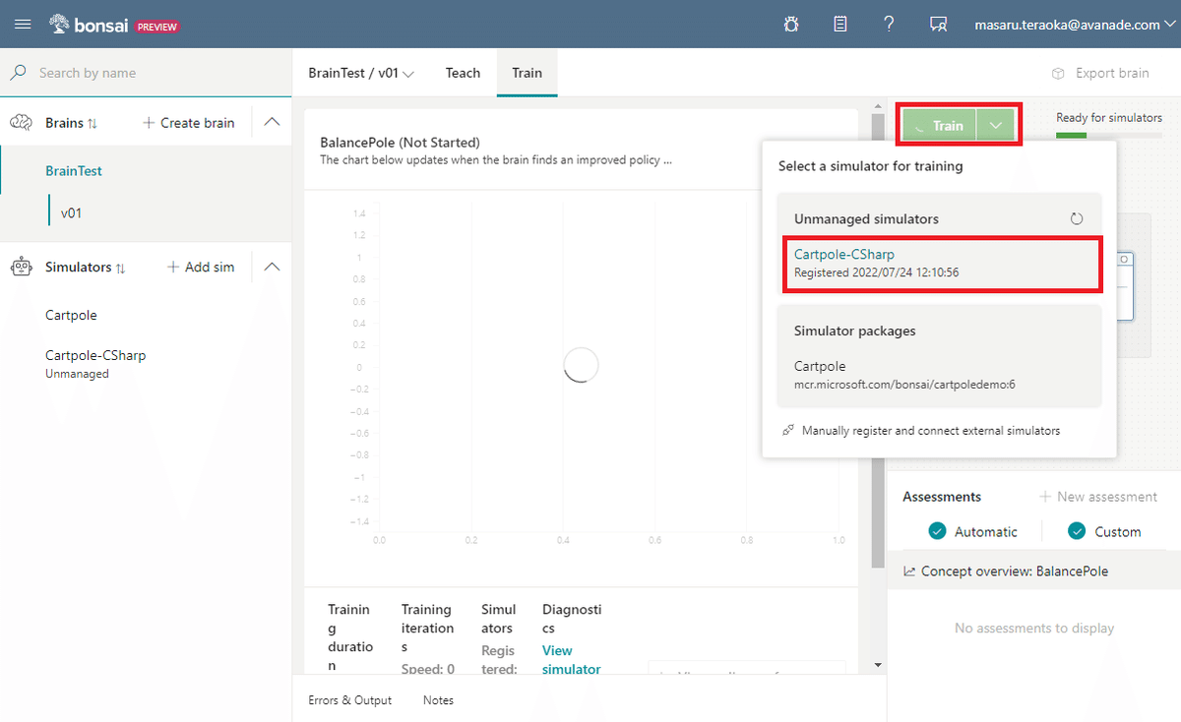Click the green Train button

pyautogui.click(x=940, y=126)
